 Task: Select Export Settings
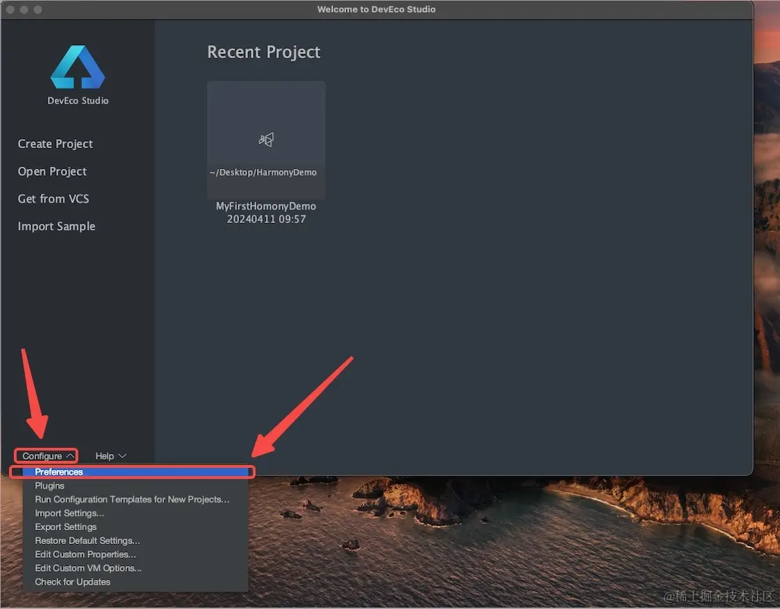(x=135, y=527)
